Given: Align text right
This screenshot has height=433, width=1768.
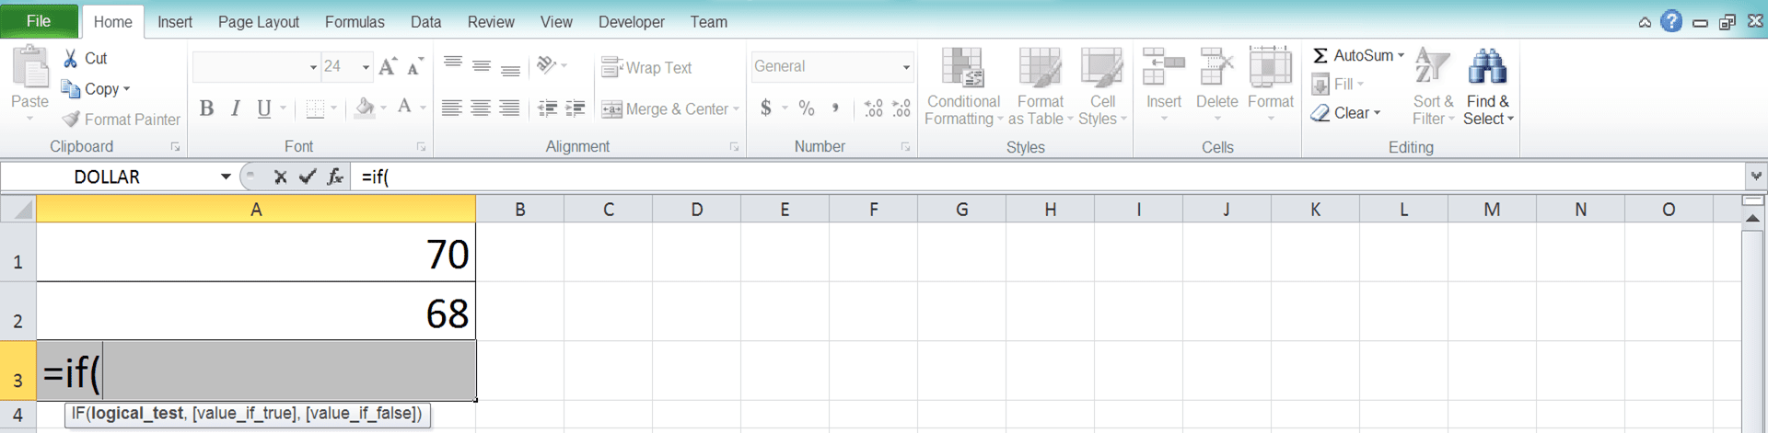Looking at the screenshot, I should 509,108.
